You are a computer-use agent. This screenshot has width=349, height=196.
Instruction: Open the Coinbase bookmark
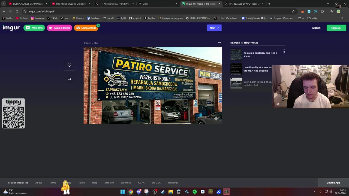coord(93,18)
